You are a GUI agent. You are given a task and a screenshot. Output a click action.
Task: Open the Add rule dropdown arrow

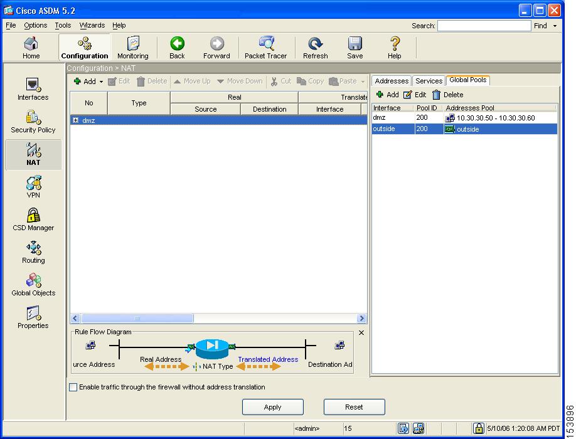click(101, 82)
